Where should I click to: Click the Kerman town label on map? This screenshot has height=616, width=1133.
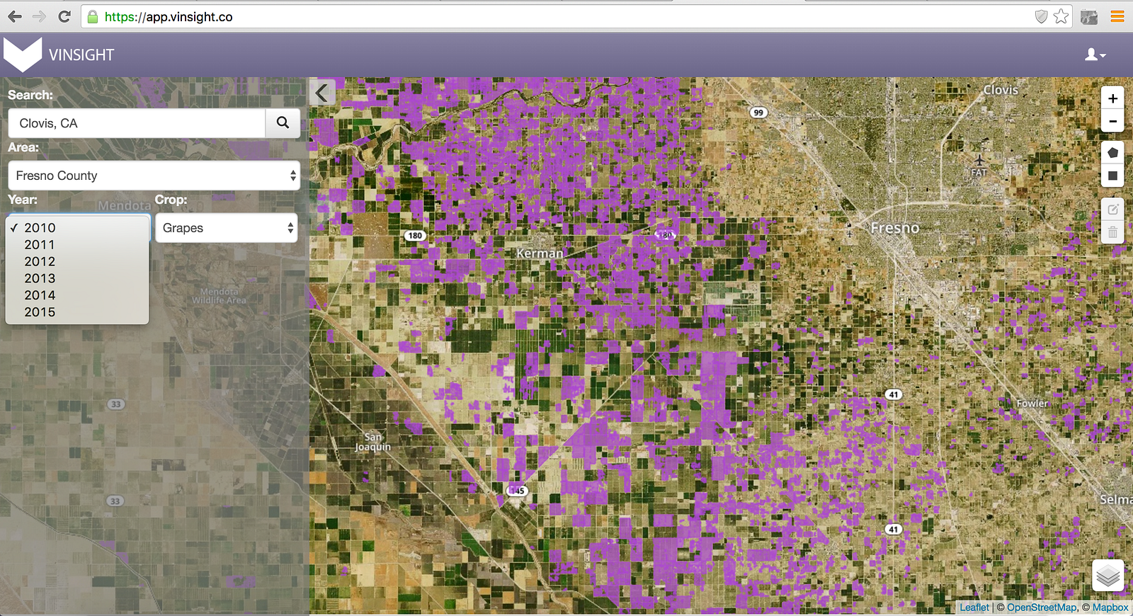coord(540,253)
